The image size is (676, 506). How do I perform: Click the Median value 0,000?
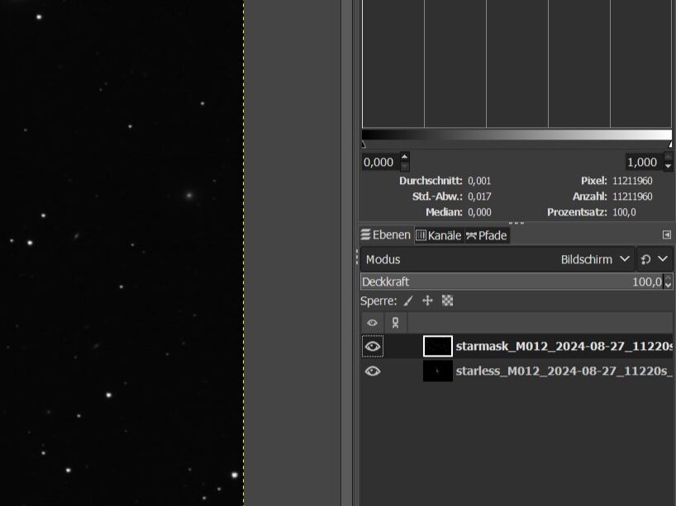[479, 212]
